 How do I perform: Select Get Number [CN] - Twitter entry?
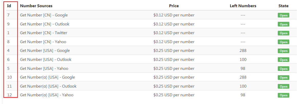(x=44, y=33)
